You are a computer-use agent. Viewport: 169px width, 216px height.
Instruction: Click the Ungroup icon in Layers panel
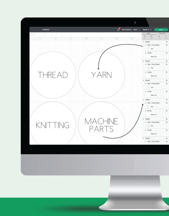[152, 37]
